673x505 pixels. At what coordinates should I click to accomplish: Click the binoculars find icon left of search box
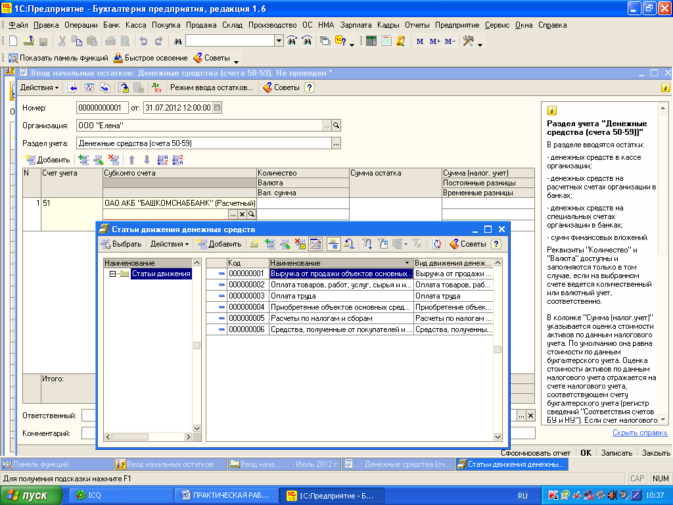click(x=177, y=41)
